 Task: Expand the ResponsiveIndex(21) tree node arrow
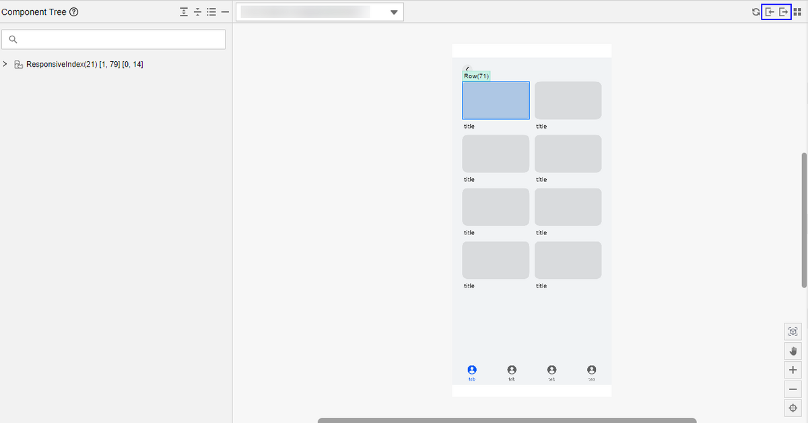5,65
